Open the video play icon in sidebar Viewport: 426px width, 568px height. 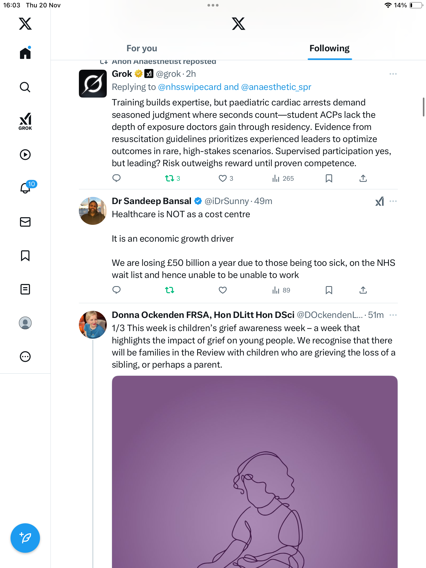(25, 155)
